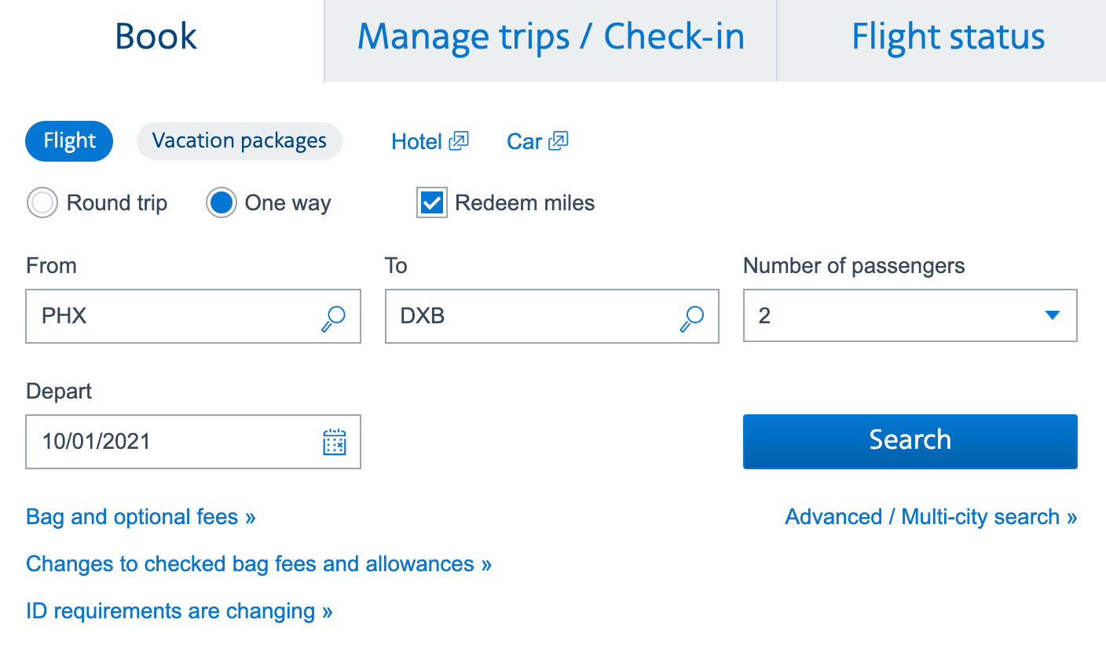Viewport: 1106px width, 645px height.
Task: Switch to the Flight status tab
Action: tap(947, 36)
